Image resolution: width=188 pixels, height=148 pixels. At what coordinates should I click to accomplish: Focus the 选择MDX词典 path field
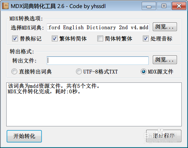[x=98, y=27]
